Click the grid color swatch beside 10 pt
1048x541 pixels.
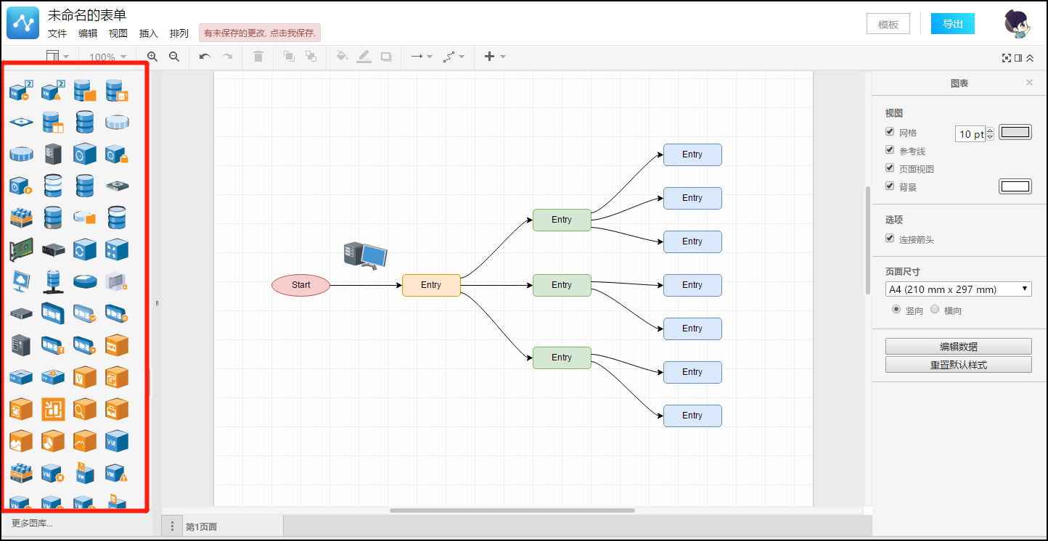point(1015,132)
